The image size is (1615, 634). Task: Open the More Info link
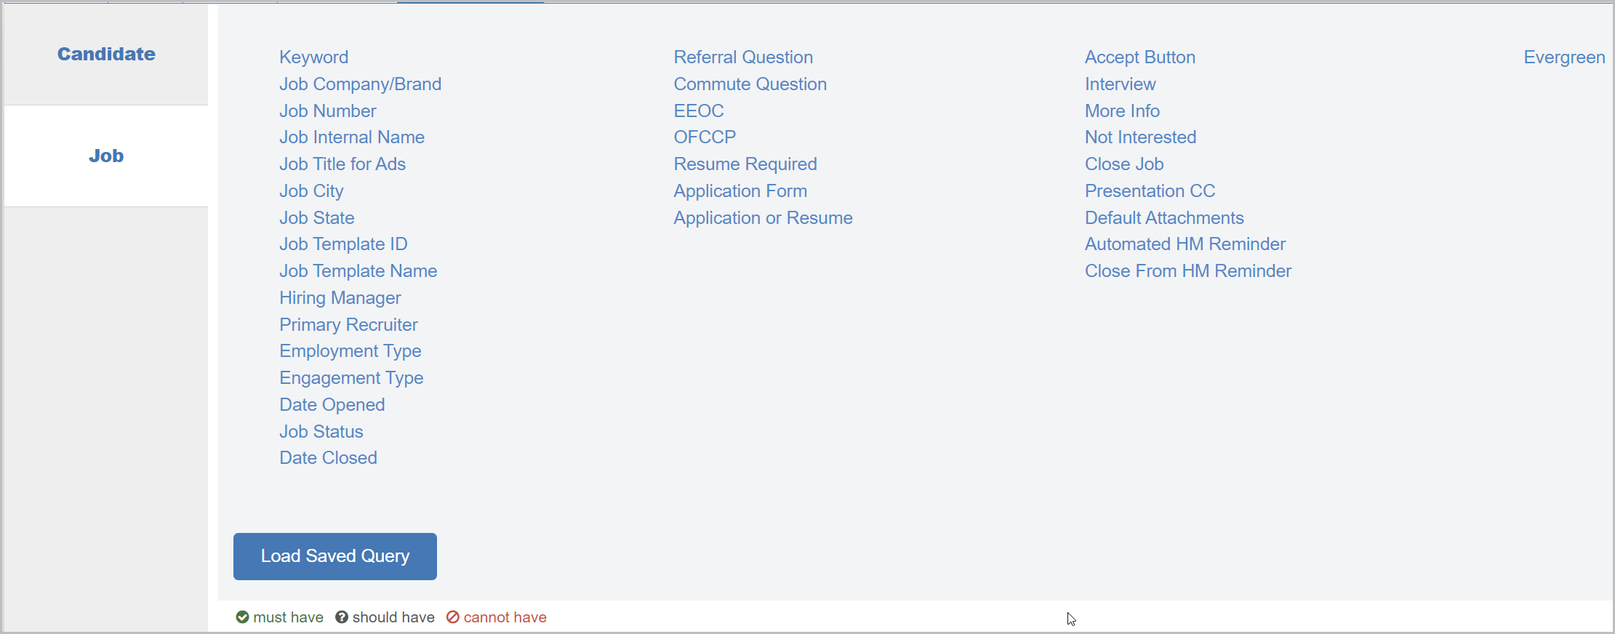tap(1122, 111)
